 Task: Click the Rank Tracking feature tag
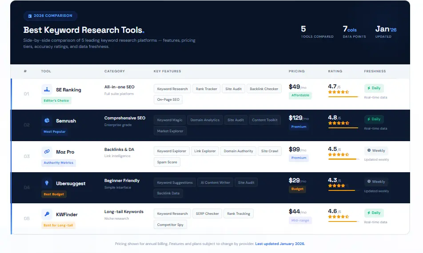[239, 213]
